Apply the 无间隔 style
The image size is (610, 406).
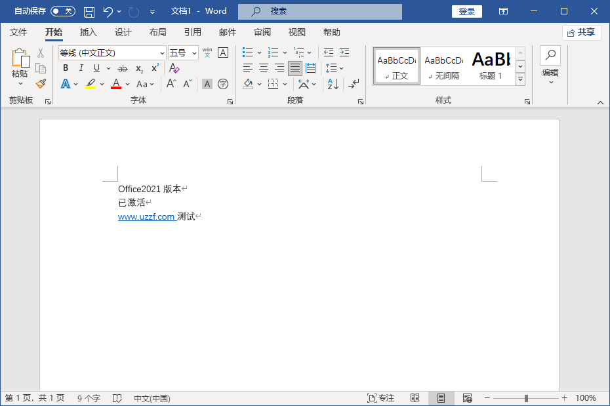tap(444, 66)
